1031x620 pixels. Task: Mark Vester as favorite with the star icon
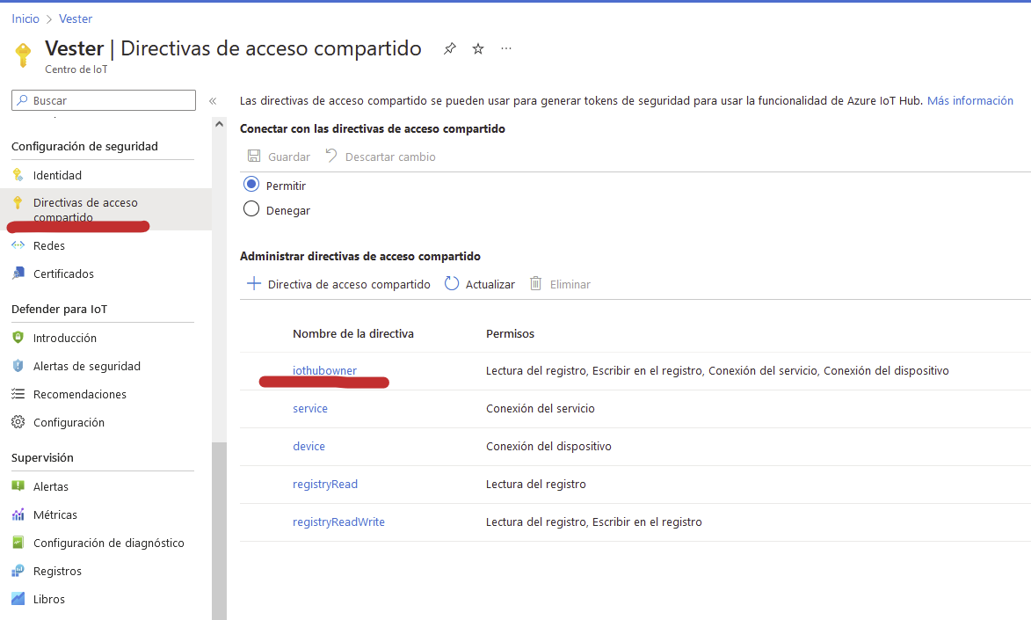point(478,48)
